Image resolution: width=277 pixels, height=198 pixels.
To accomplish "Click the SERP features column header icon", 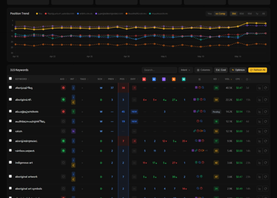I will (199, 79).
